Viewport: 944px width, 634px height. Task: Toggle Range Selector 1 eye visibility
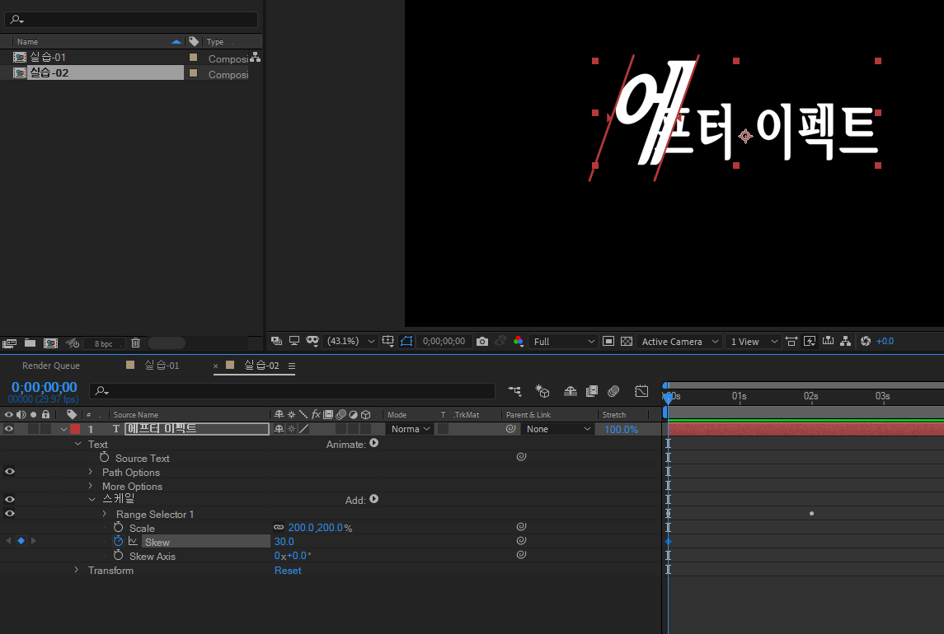point(9,514)
